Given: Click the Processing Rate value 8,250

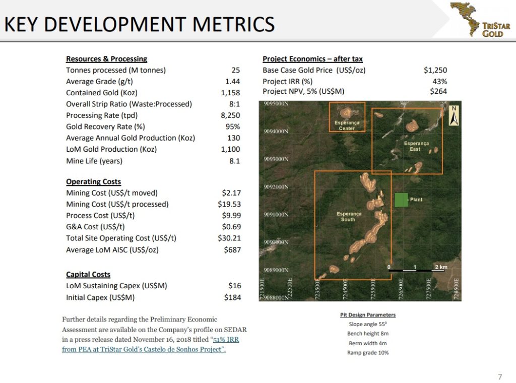Looking at the screenshot, I should pos(230,115).
